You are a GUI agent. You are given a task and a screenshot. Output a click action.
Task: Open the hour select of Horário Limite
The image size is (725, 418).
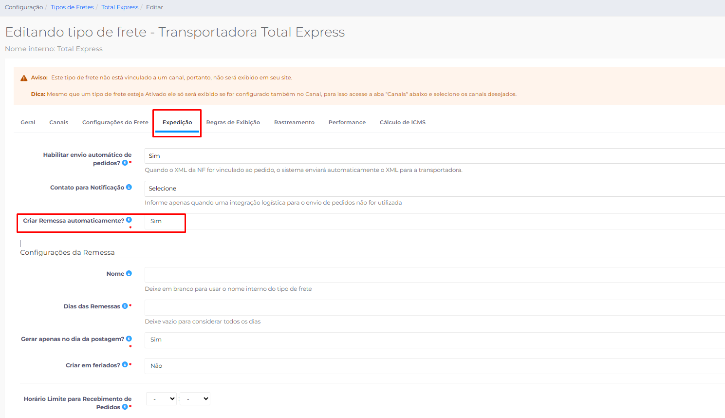[162, 399]
